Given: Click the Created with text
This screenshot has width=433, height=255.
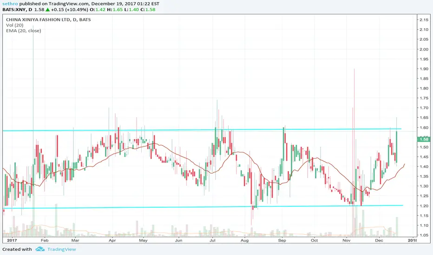Looking at the screenshot, I should [x=17, y=249].
